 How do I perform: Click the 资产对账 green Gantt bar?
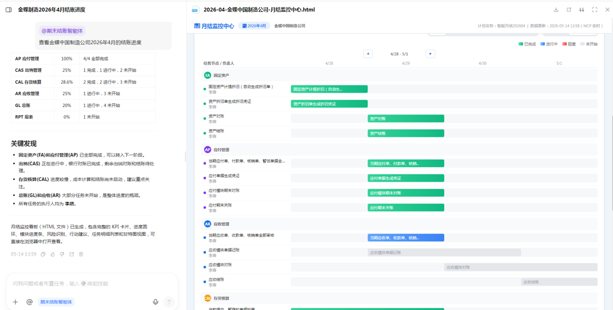click(406, 118)
